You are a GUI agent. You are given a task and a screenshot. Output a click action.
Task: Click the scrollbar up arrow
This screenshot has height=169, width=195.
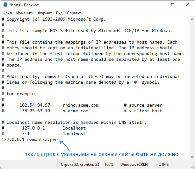[x=192, y=19]
